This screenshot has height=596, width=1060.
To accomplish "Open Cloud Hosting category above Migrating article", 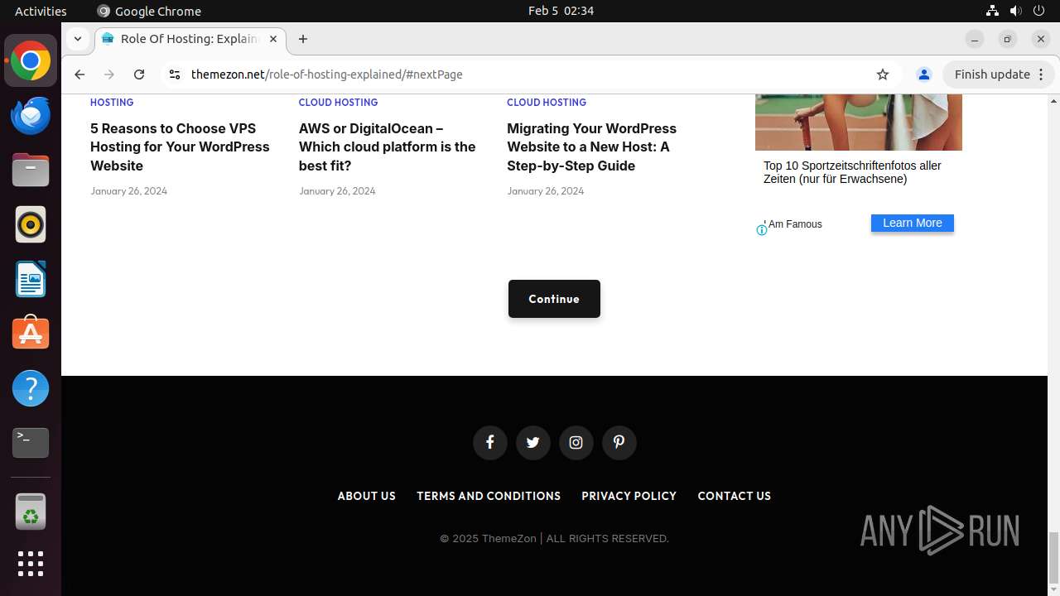I will 547,103.
